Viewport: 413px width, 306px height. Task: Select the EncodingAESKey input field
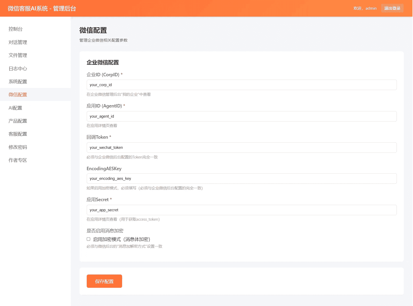(x=241, y=178)
